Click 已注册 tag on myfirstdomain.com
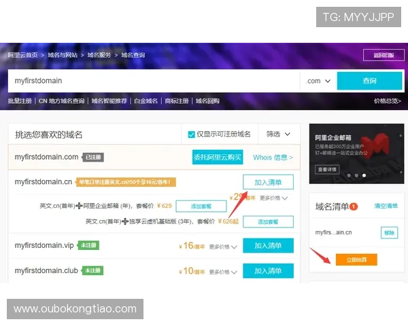This screenshot has width=408, height=326. pos(93,157)
